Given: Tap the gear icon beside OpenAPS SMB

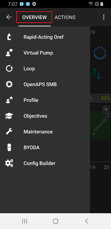Looking at the screenshot, I should (x=9, y=84).
